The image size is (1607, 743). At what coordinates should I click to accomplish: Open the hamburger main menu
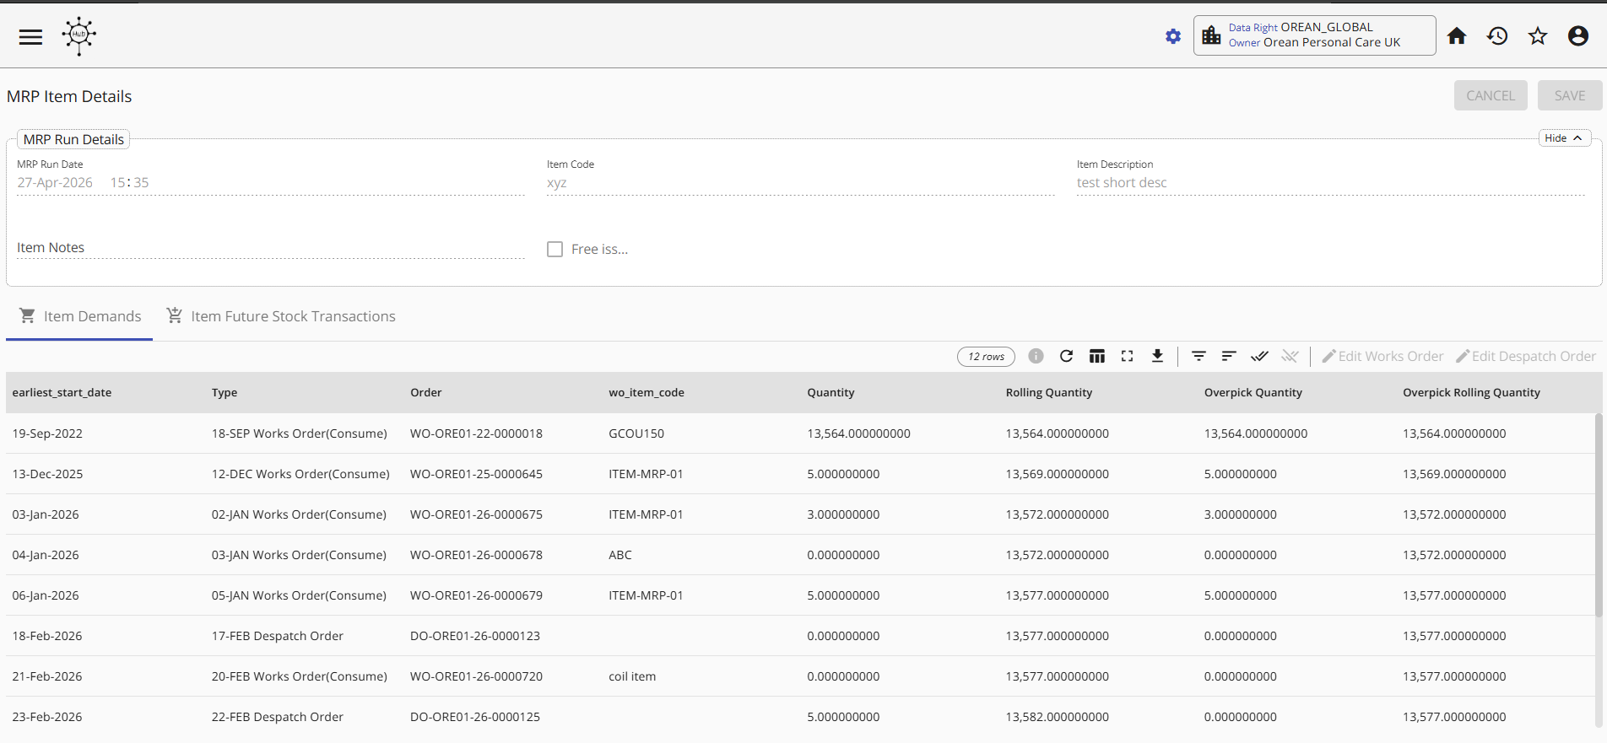(30, 36)
